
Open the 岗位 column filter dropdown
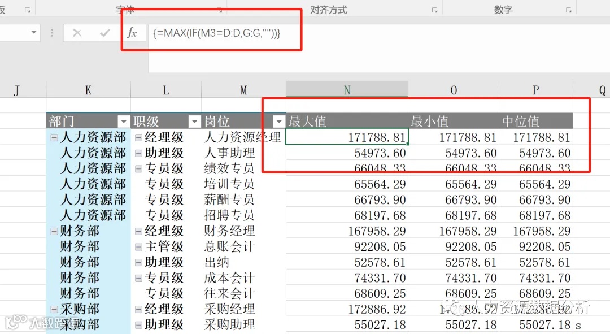coord(278,122)
